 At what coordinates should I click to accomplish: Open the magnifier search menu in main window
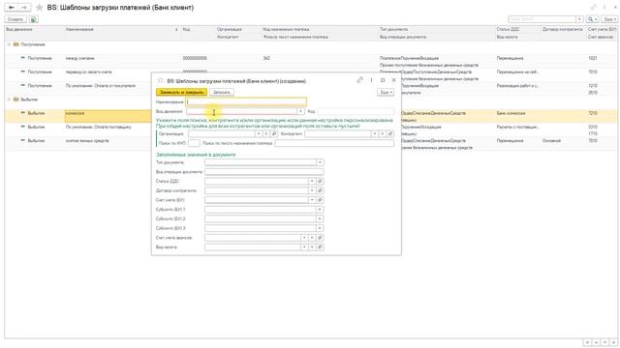coord(592,19)
